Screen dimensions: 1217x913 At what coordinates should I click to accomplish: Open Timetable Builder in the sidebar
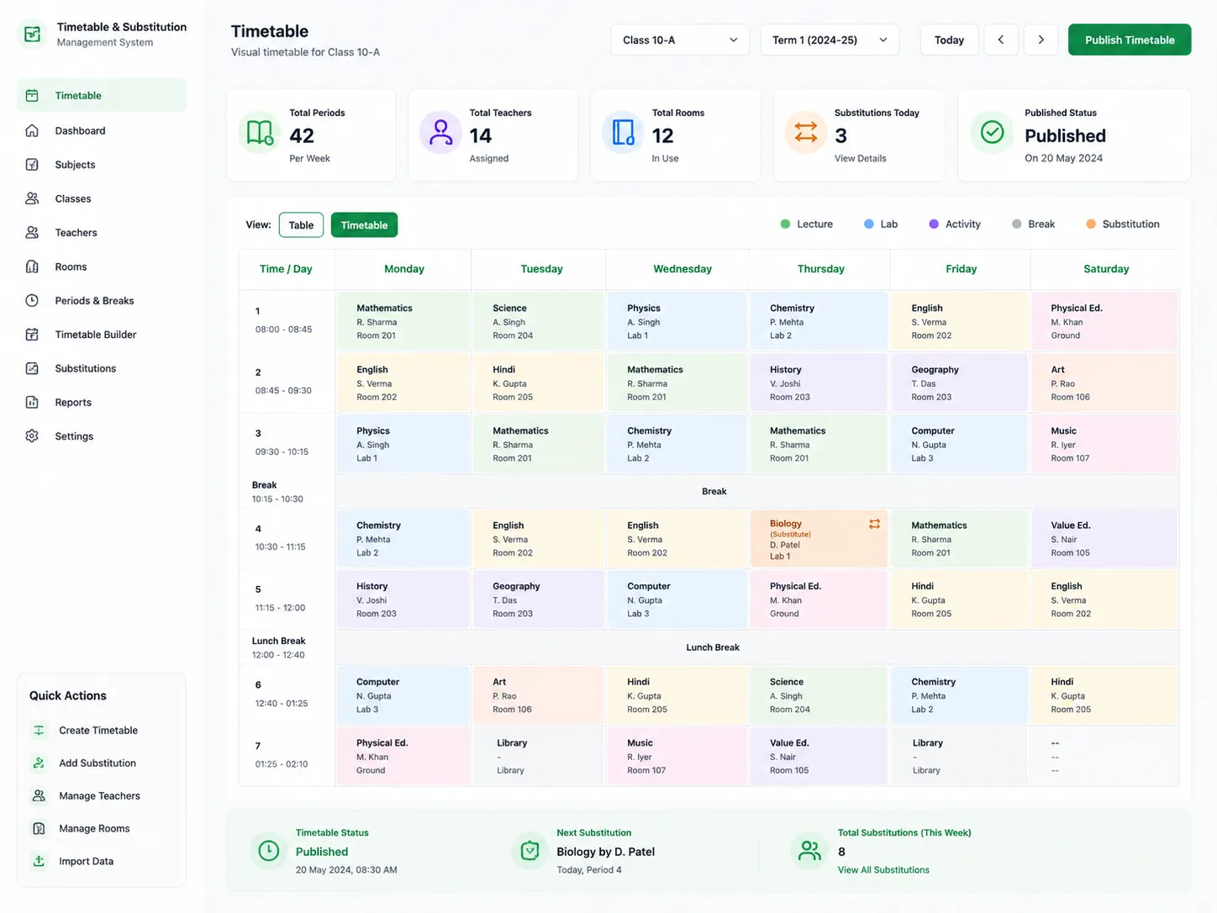click(x=101, y=335)
